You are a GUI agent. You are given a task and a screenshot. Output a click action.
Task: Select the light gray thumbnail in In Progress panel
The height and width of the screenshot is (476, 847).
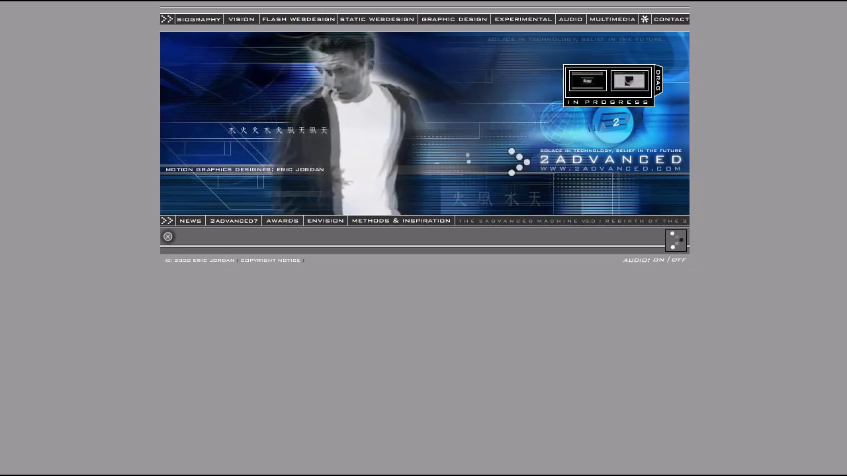(x=630, y=81)
